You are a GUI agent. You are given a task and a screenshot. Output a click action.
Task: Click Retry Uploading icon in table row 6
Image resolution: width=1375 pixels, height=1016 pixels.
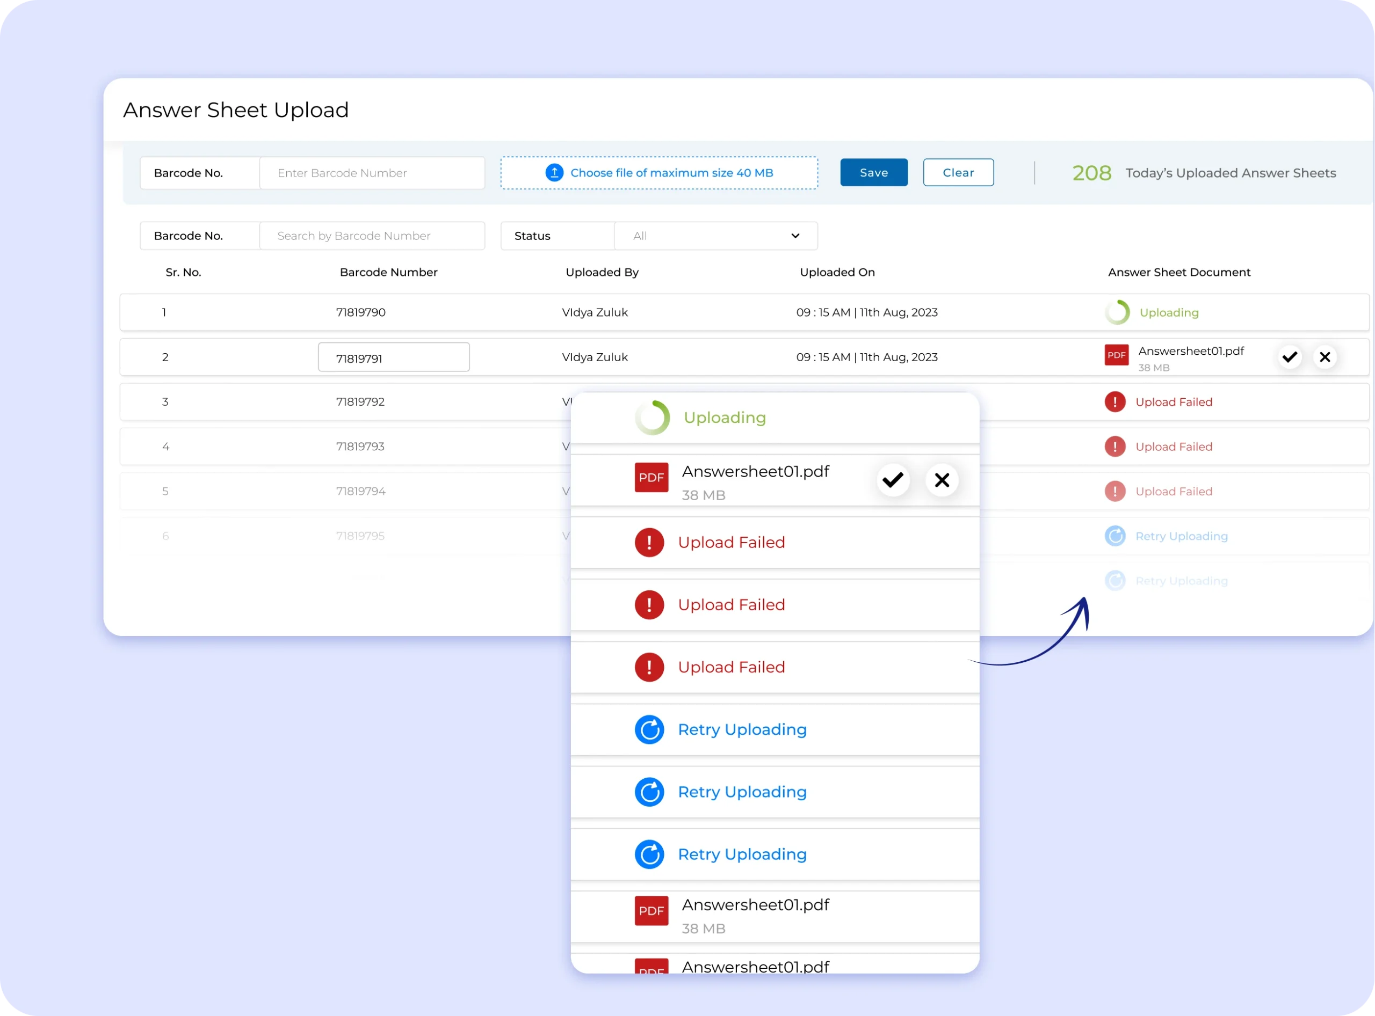click(1115, 536)
